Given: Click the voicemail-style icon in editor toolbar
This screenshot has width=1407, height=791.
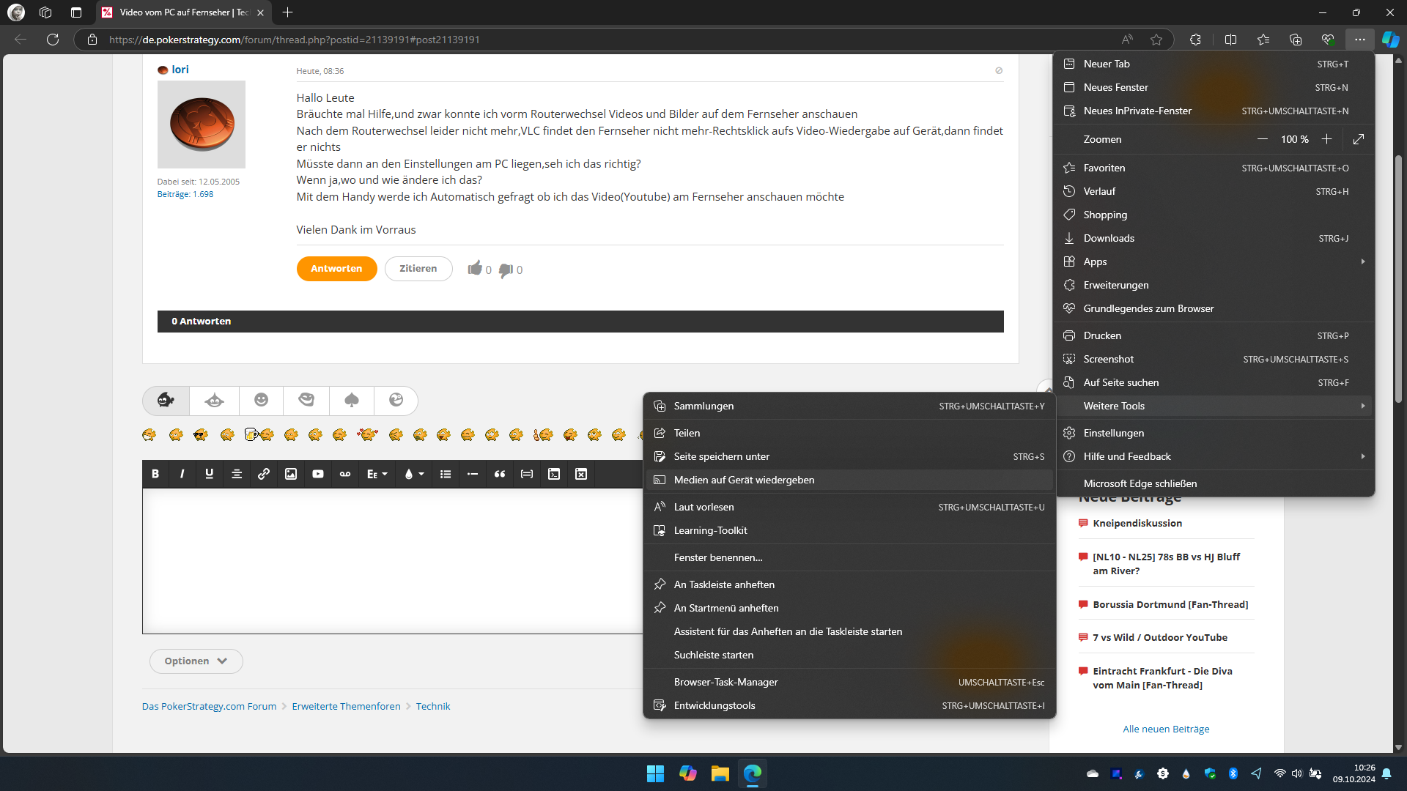Looking at the screenshot, I should click(x=345, y=474).
